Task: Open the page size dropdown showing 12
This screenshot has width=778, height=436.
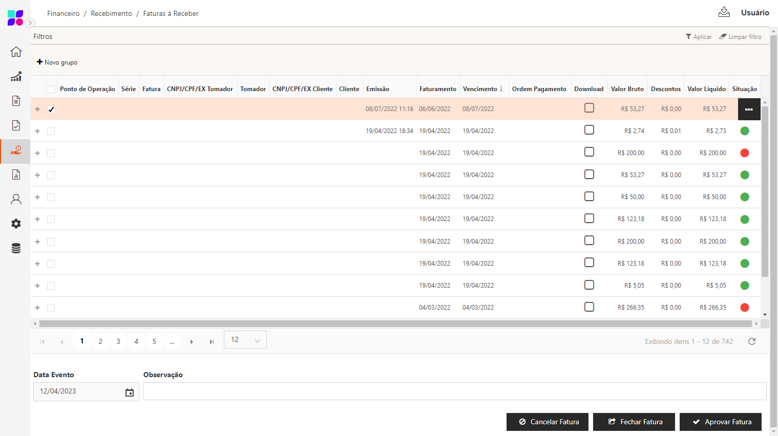Action: click(245, 340)
